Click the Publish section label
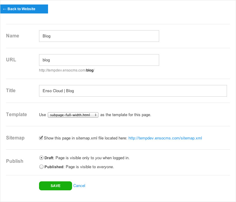Viewport: 236px width, 202px height. point(15,161)
